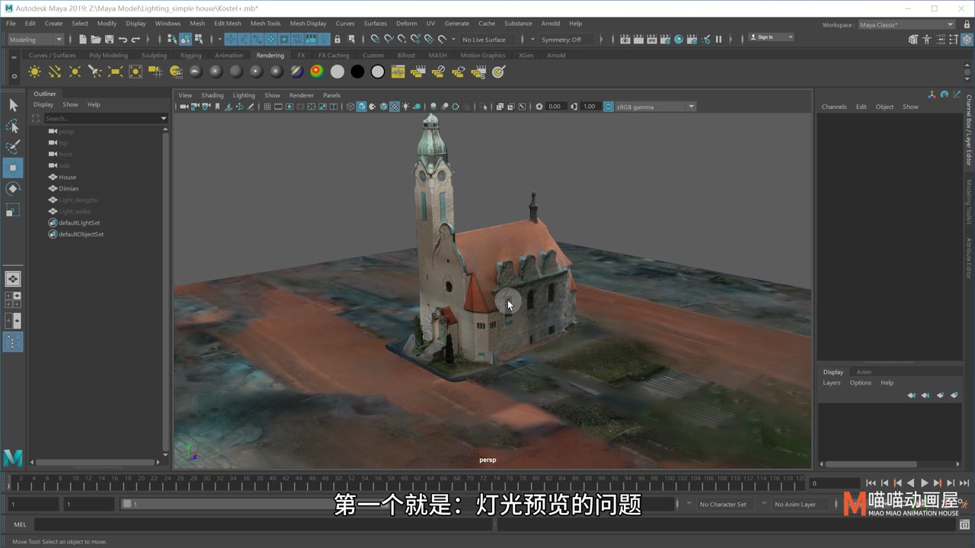
Task: Switch to the Anim layer tab
Action: (864, 372)
